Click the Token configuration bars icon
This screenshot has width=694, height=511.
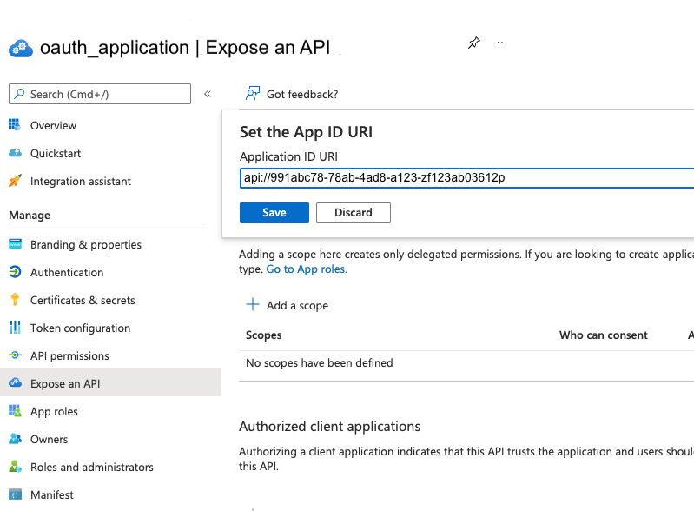[15, 328]
